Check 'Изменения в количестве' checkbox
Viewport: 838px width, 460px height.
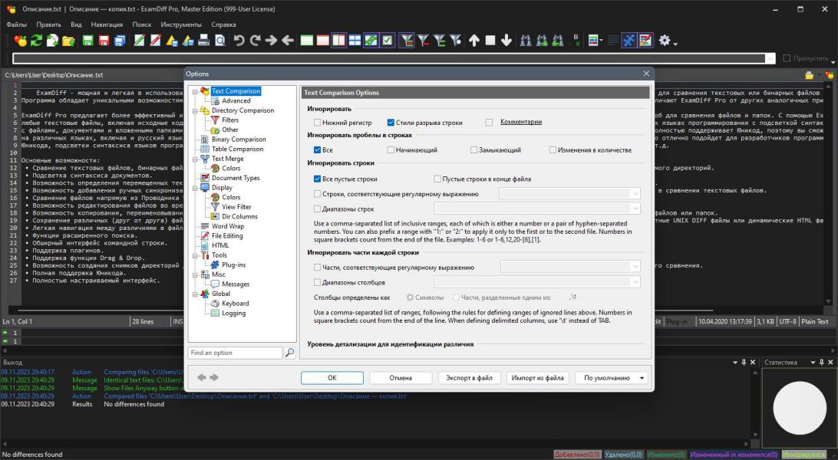click(553, 150)
